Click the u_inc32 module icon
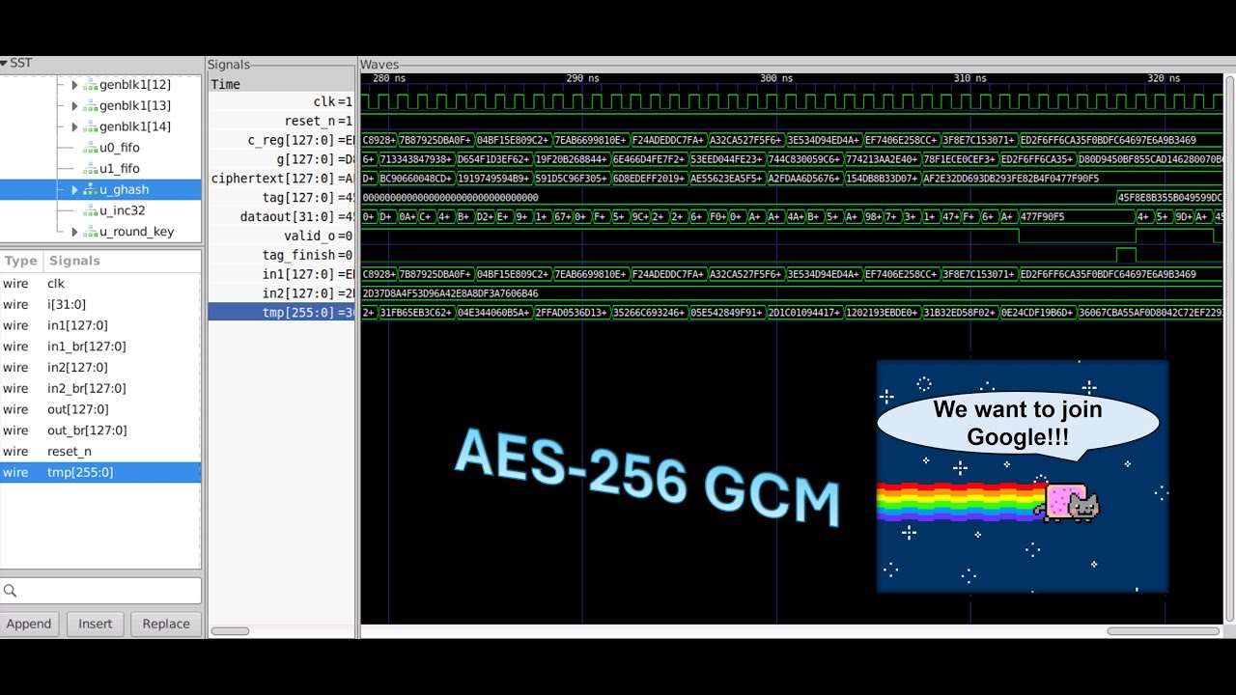This screenshot has width=1236, height=695. click(x=91, y=210)
